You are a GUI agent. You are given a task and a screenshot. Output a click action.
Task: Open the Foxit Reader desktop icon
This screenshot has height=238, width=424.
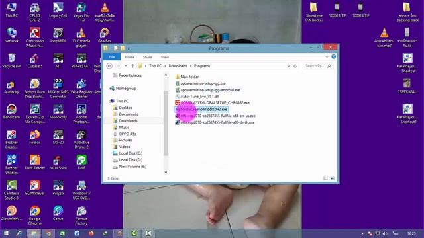[35, 163]
